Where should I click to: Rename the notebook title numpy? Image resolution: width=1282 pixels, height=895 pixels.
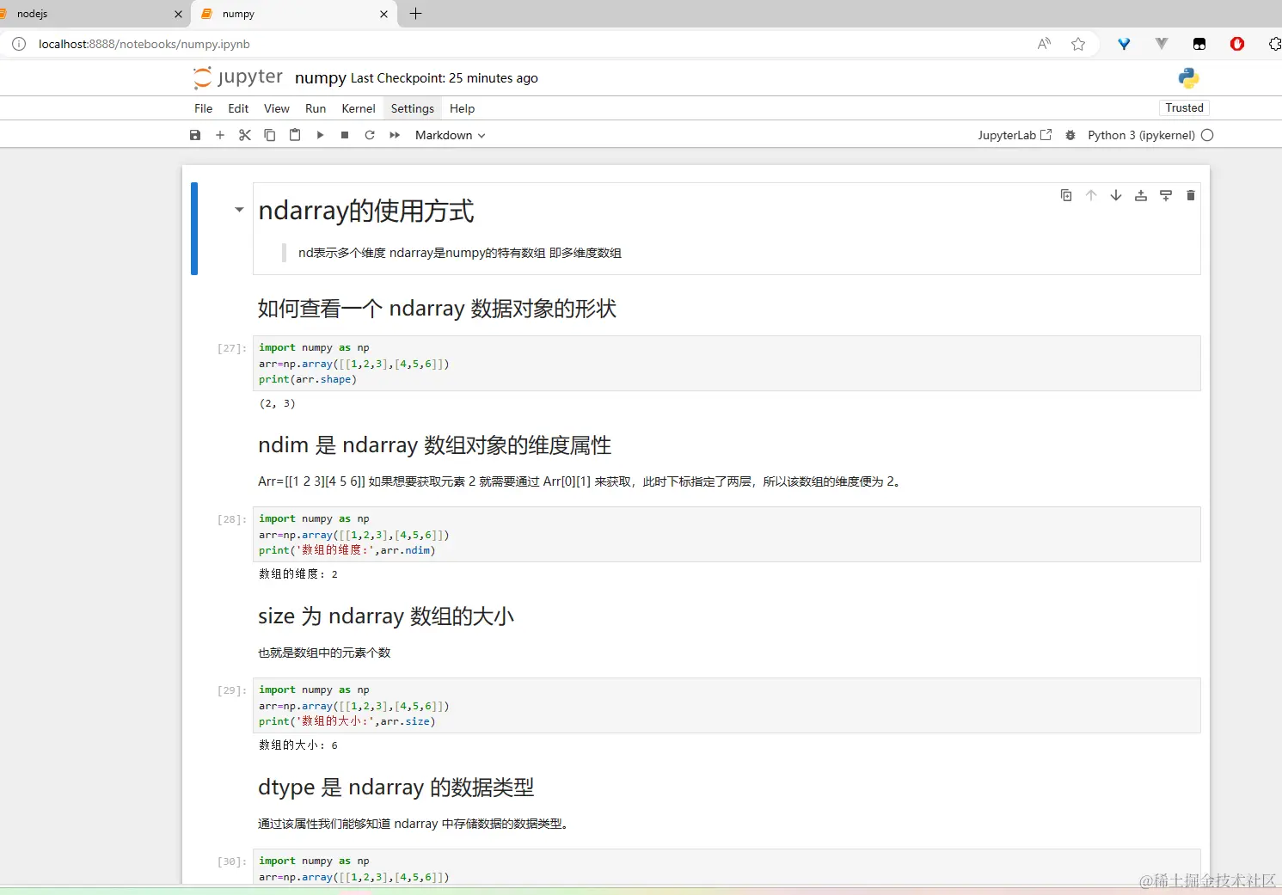(x=320, y=78)
